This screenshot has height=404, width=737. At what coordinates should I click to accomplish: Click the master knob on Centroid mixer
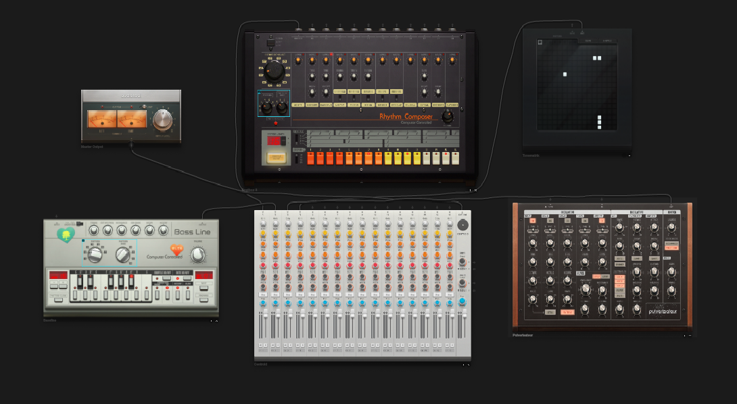463,225
